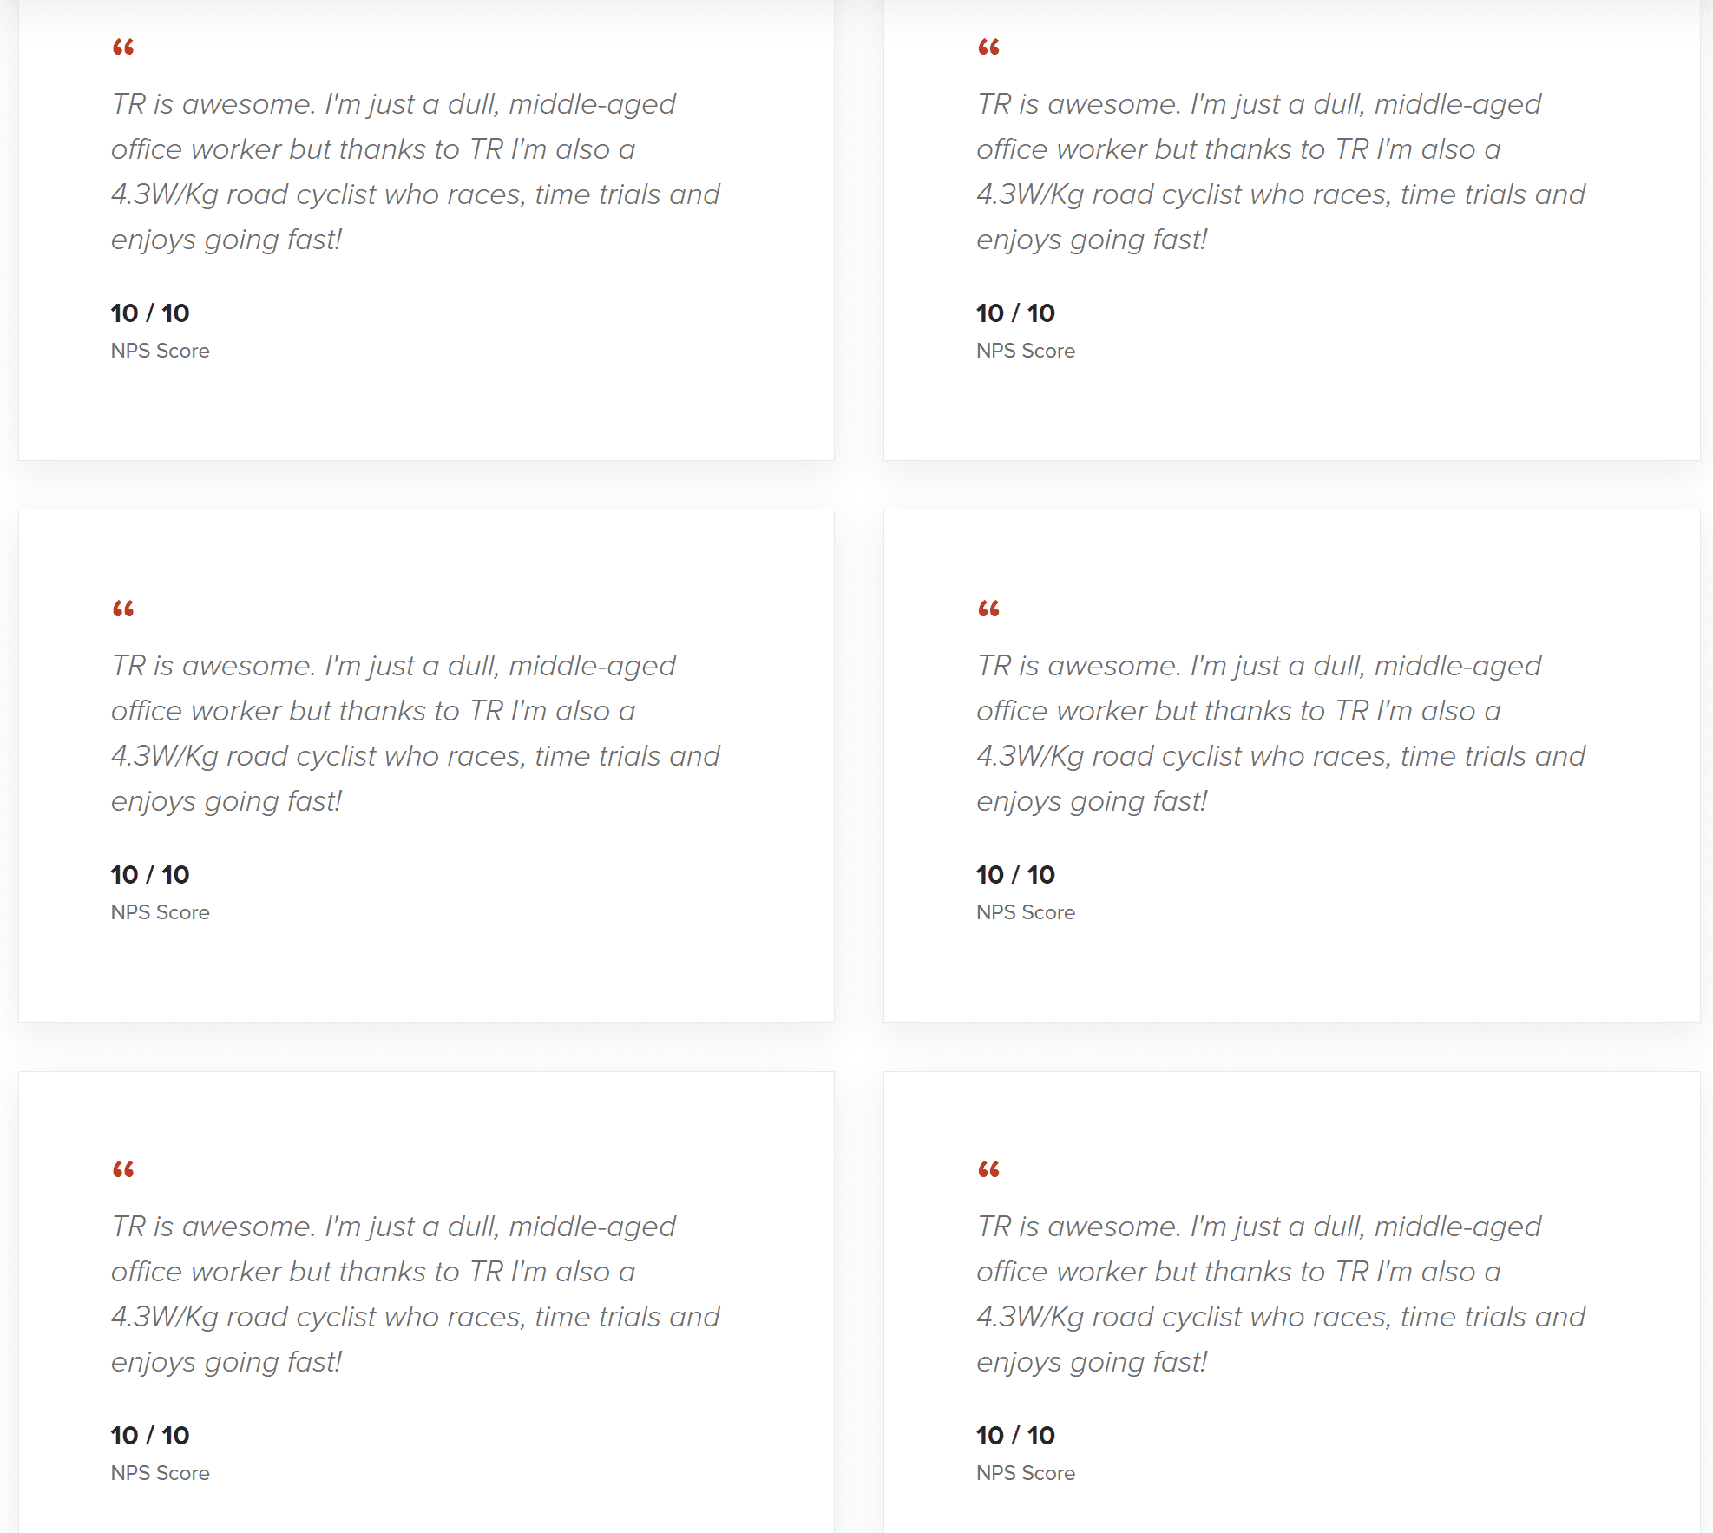Click the NPS Score label in top-right card

(1025, 351)
